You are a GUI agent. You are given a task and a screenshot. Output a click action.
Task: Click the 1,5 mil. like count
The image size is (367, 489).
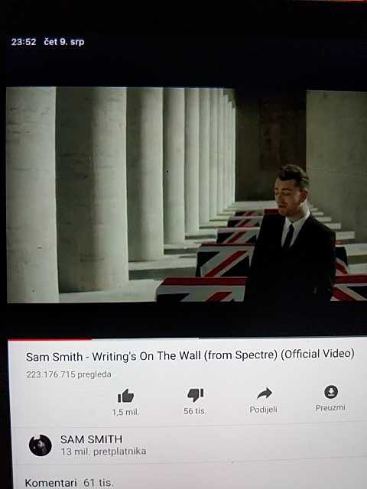pyautogui.click(x=125, y=412)
